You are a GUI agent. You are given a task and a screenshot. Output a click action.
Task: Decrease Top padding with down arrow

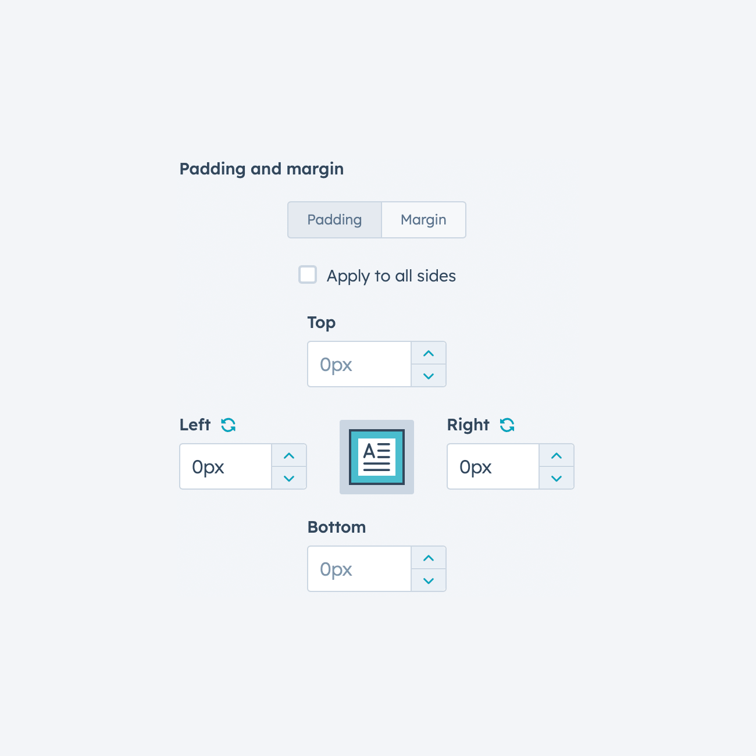(x=429, y=376)
